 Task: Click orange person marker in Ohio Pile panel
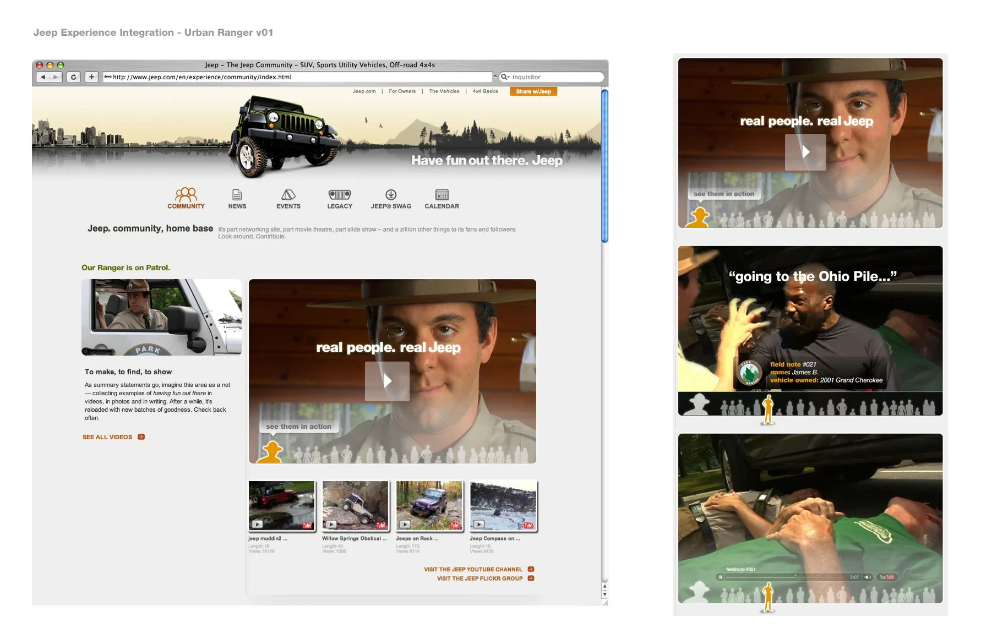click(x=768, y=410)
